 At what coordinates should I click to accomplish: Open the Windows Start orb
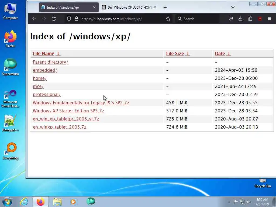pyautogui.click(x=7, y=202)
